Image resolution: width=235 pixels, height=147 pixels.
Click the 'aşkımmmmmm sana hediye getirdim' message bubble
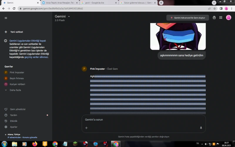pos(182,55)
